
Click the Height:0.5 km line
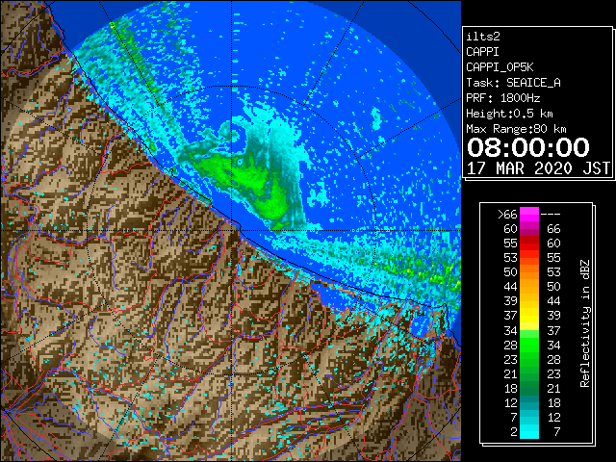(x=509, y=114)
